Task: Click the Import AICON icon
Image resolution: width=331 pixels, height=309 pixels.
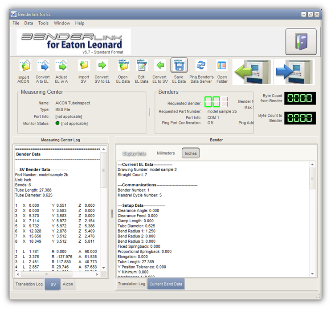Action: click(x=24, y=66)
